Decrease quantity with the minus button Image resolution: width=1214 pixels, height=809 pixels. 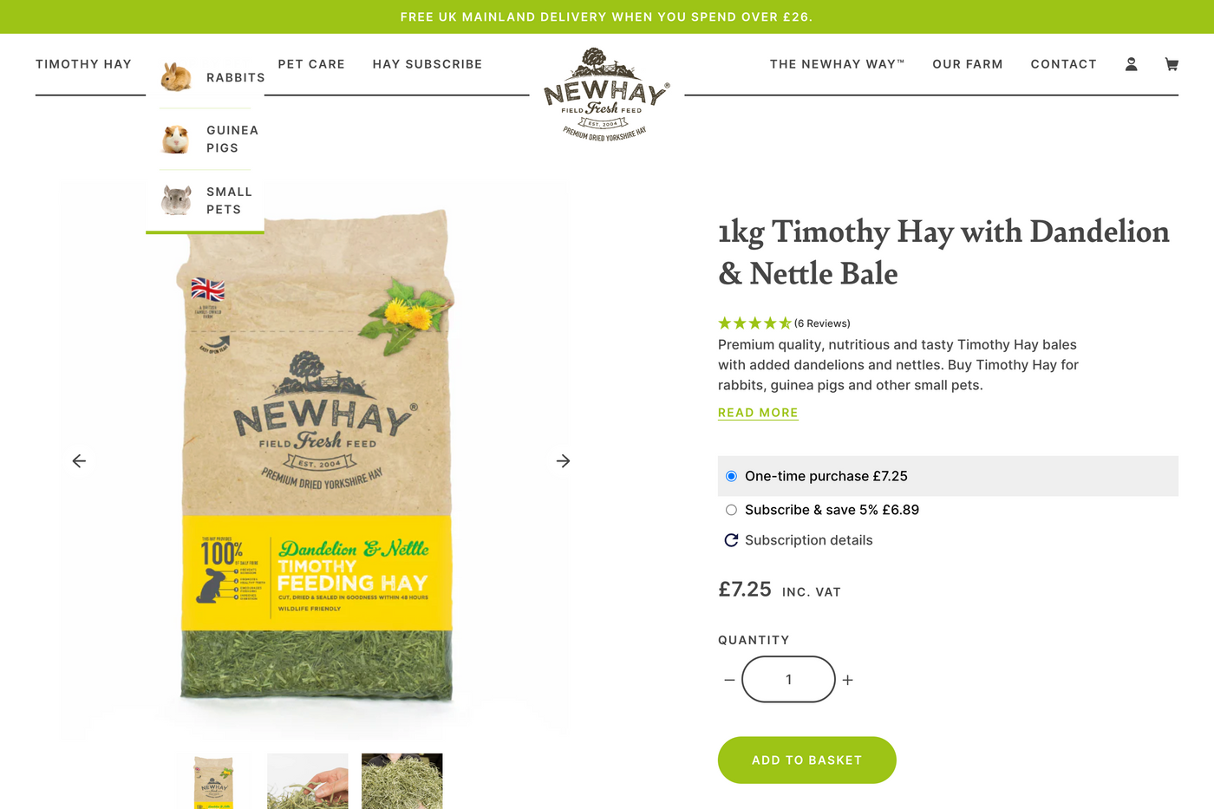(x=729, y=681)
